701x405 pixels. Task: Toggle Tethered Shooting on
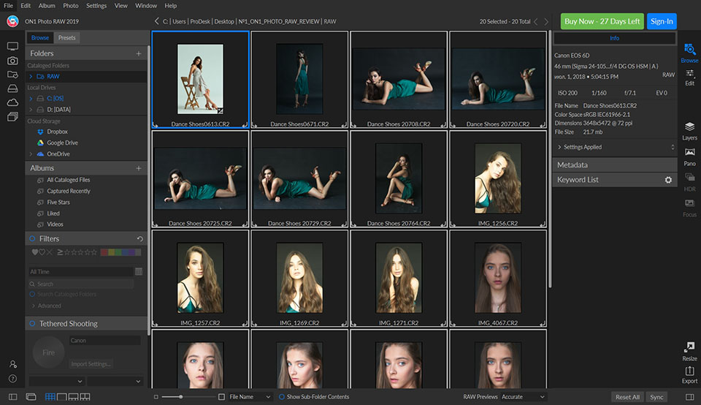32,323
